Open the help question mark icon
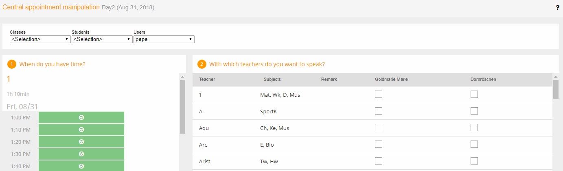 [558, 7]
